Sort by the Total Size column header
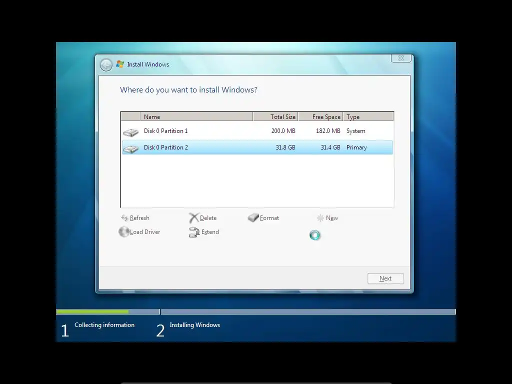This screenshot has width=512, height=384. (x=275, y=116)
